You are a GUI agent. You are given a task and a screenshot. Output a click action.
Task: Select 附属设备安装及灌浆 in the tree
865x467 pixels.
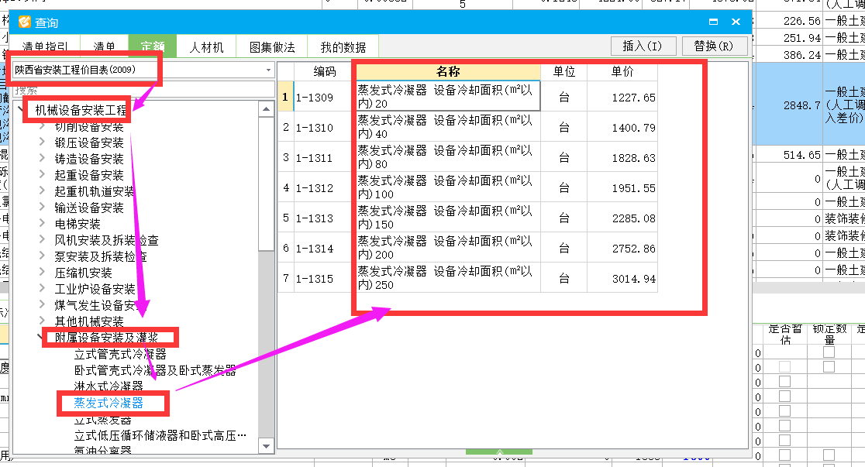pyautogui.click(x=106, y=338)
